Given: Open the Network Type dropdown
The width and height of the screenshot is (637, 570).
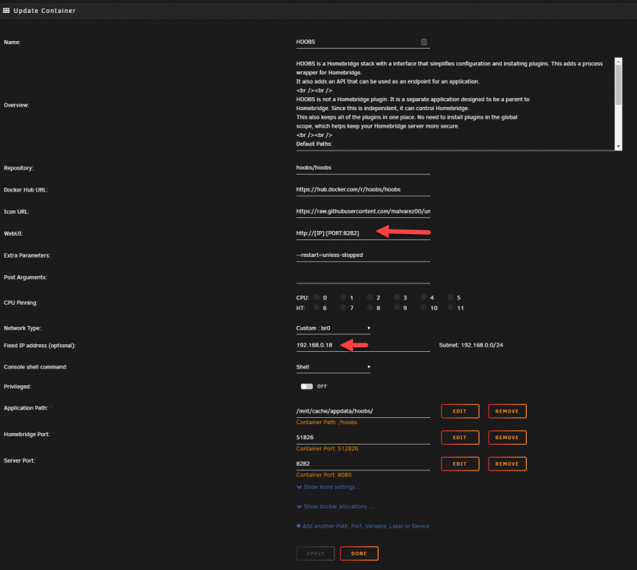Looking at the screenshot, I should pos(333,328).
